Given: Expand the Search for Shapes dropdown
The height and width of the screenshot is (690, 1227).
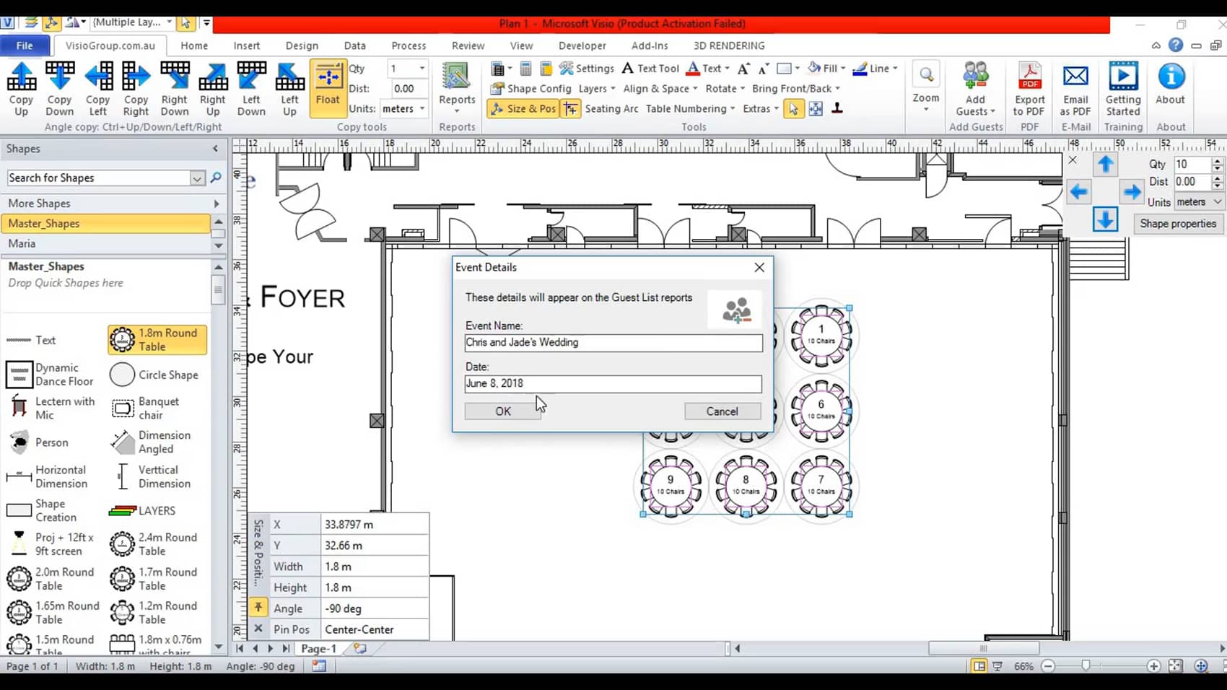Looking at the screenshot, I should point(197,178).
